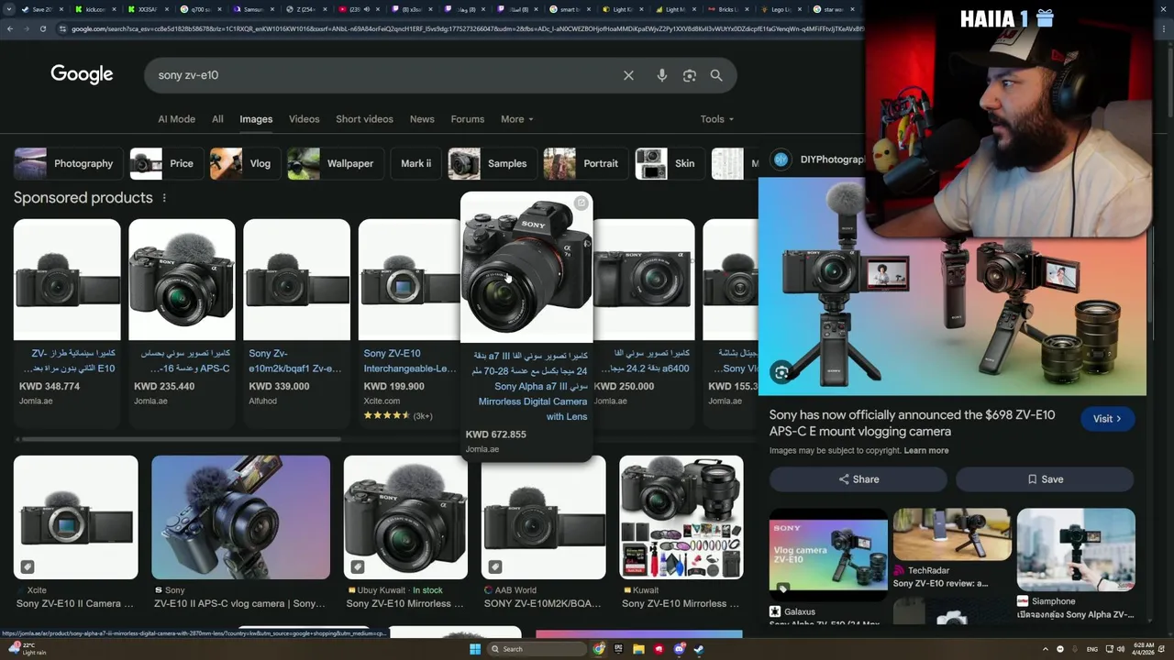This screenshot has width=1174, height=660.
Task: Go to the Google logo homepage
Action: tap(82, 74)
